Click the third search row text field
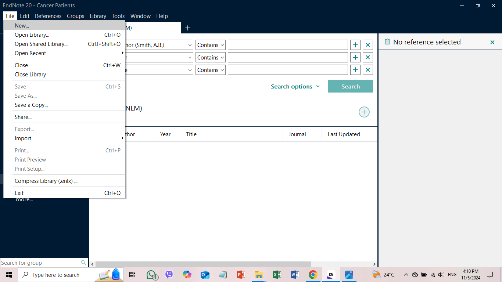This screenshot has height=282, width=502. [x=288, y=70]
